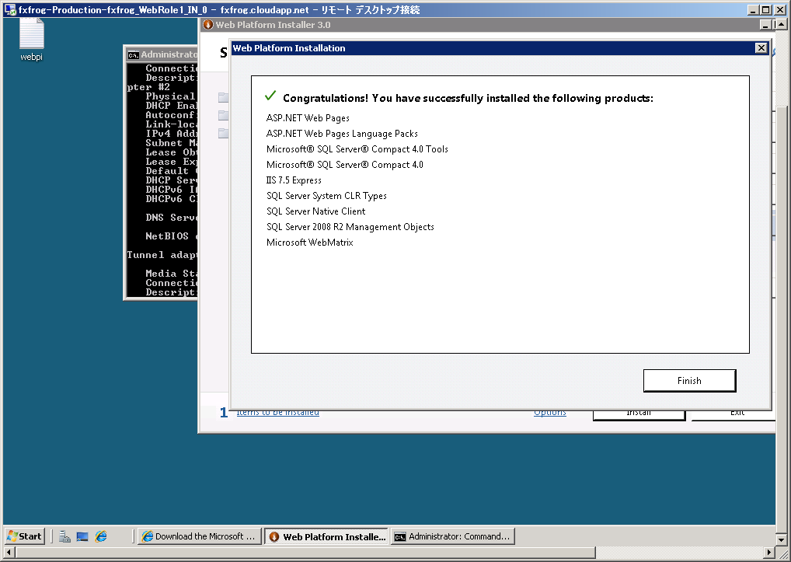Launch Internet Explorer from quick launch
The image size is (791, 562).
pyautogui.click(x=101, y=536)
